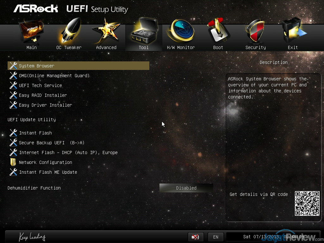324x243 pixels.
Task: Switch to the Exit tab label
Action: click(x=293, y=47)
